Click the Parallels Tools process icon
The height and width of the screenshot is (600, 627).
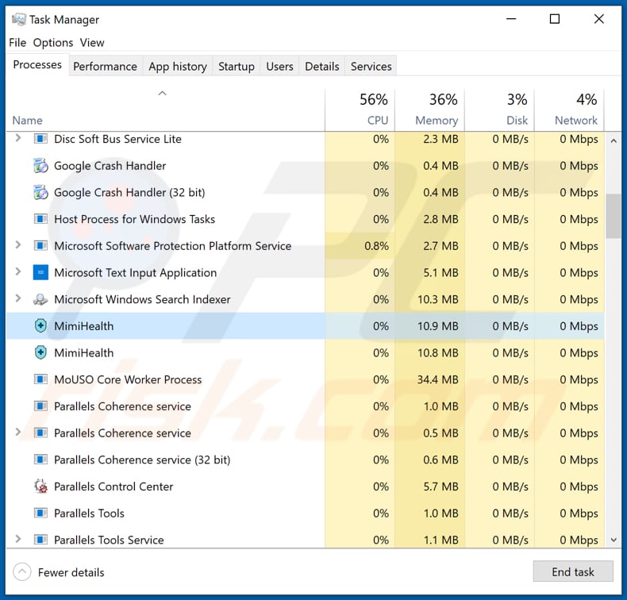click(40, 513)
